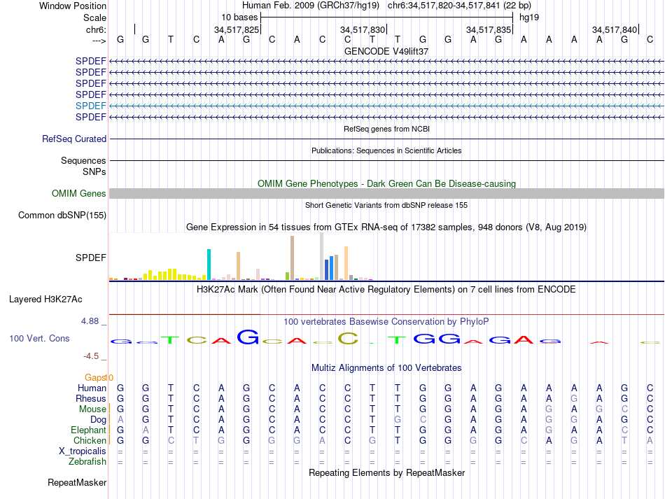
Task: Click the GTEx Gene Expression in 54 tissues title
Action: 386,227
